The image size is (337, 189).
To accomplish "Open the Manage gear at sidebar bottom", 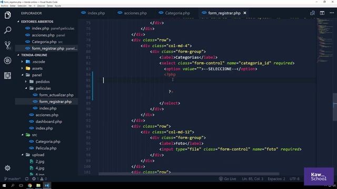I will (7, 168).
